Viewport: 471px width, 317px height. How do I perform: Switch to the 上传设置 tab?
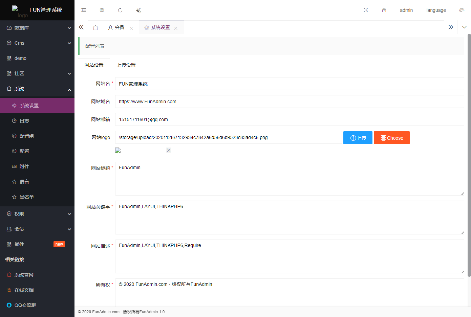click(126, 65)
